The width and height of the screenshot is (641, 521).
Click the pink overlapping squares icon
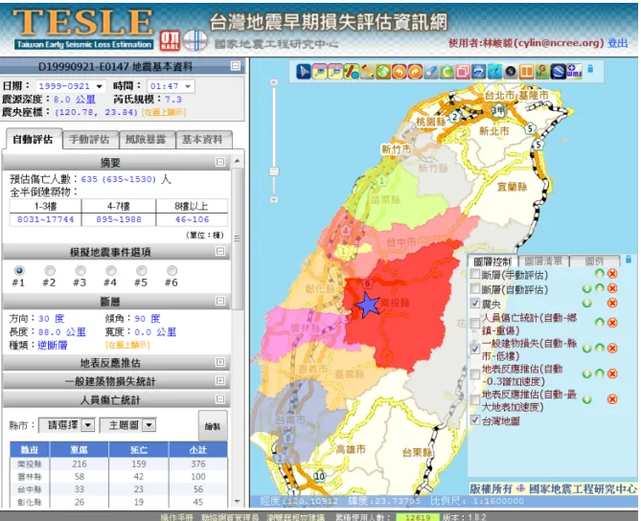click(x=463, y=72)
